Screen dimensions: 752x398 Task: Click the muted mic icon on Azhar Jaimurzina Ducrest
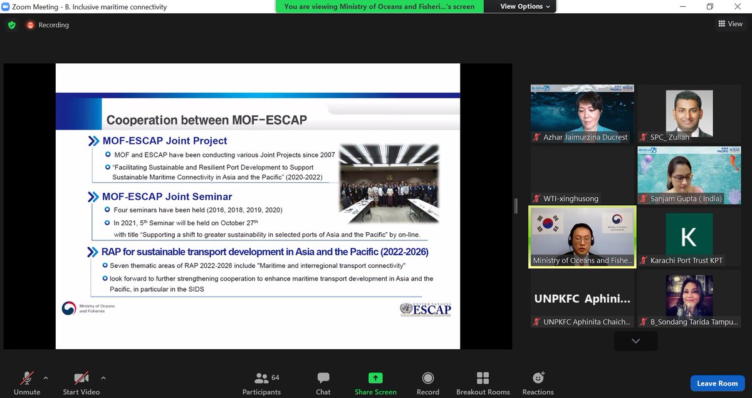[537, 137]
